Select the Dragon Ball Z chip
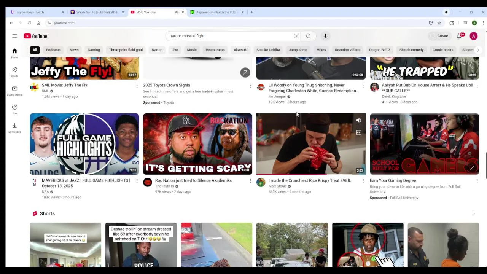This screenshot has height=274, width=487. click(x=380, y=50)
